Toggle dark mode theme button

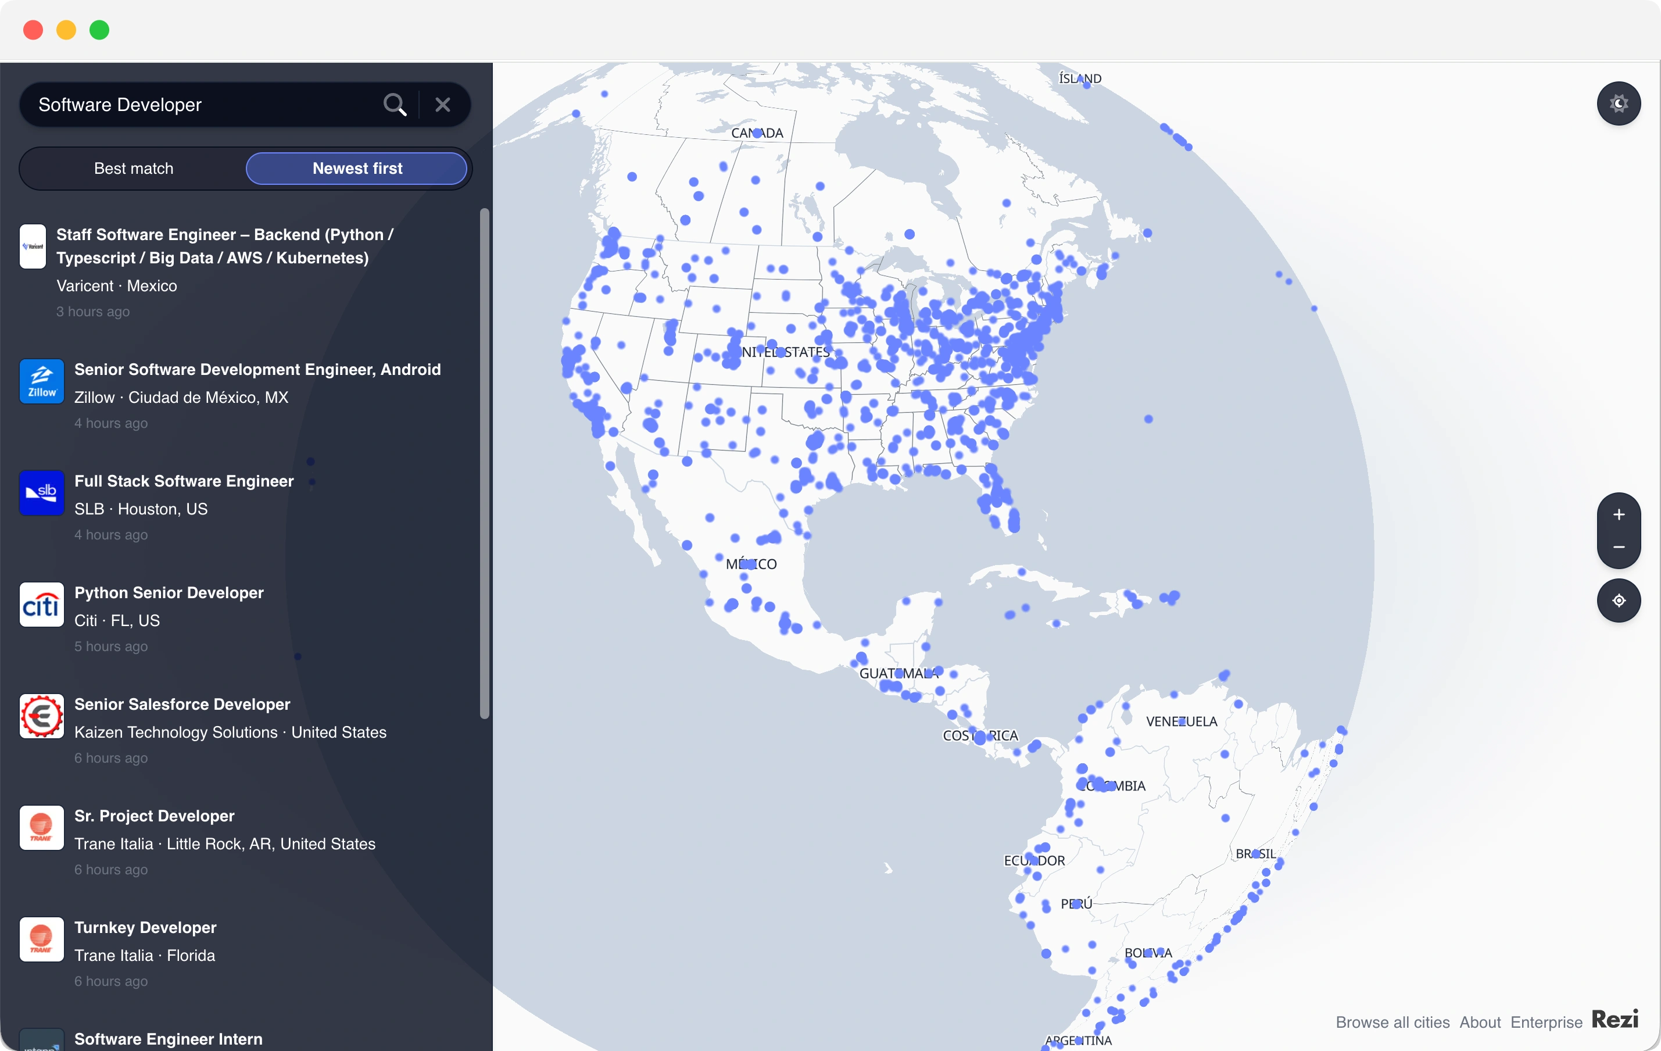pyautogui.click(x=1618, y=103)
